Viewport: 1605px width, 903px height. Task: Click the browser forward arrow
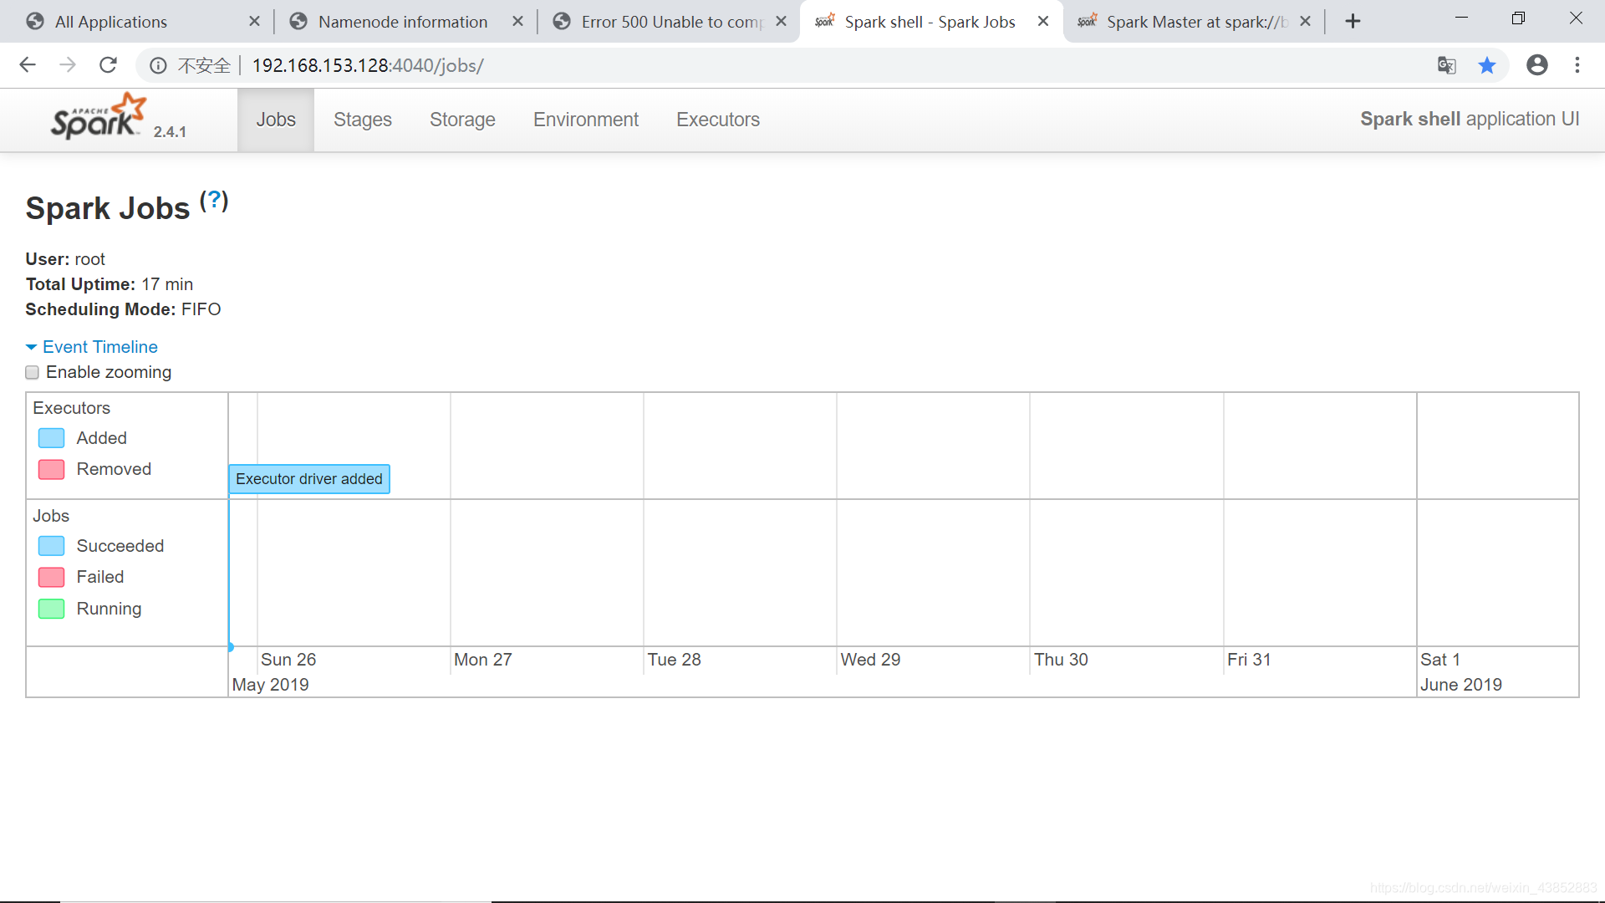(x=68, y=65)
